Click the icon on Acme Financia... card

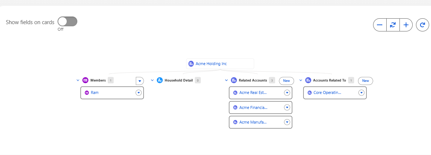point(235,107)
